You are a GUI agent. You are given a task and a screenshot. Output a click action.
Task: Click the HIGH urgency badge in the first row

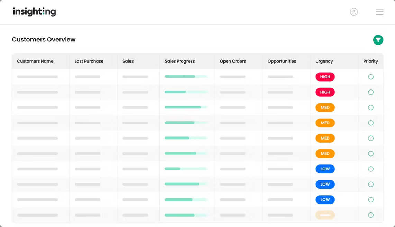[x=325, y=77]
